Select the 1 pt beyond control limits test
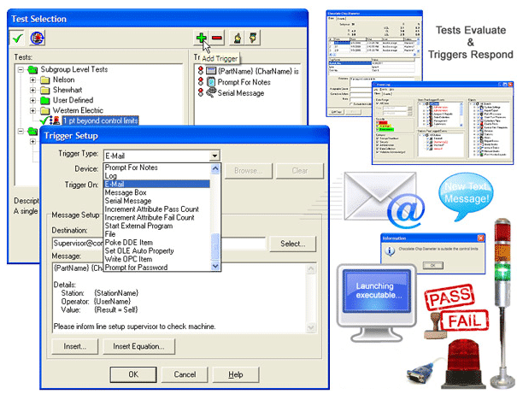523x400 pixels. tap(99, 121)
